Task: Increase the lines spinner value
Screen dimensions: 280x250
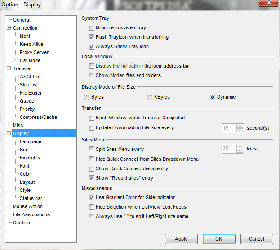Action: point(240,146)
